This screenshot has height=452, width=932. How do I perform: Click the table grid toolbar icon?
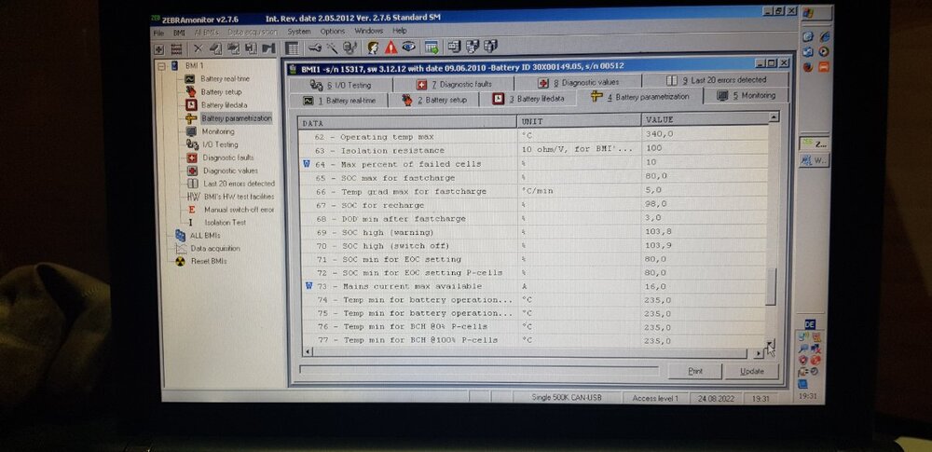click(x=292, y=48)
